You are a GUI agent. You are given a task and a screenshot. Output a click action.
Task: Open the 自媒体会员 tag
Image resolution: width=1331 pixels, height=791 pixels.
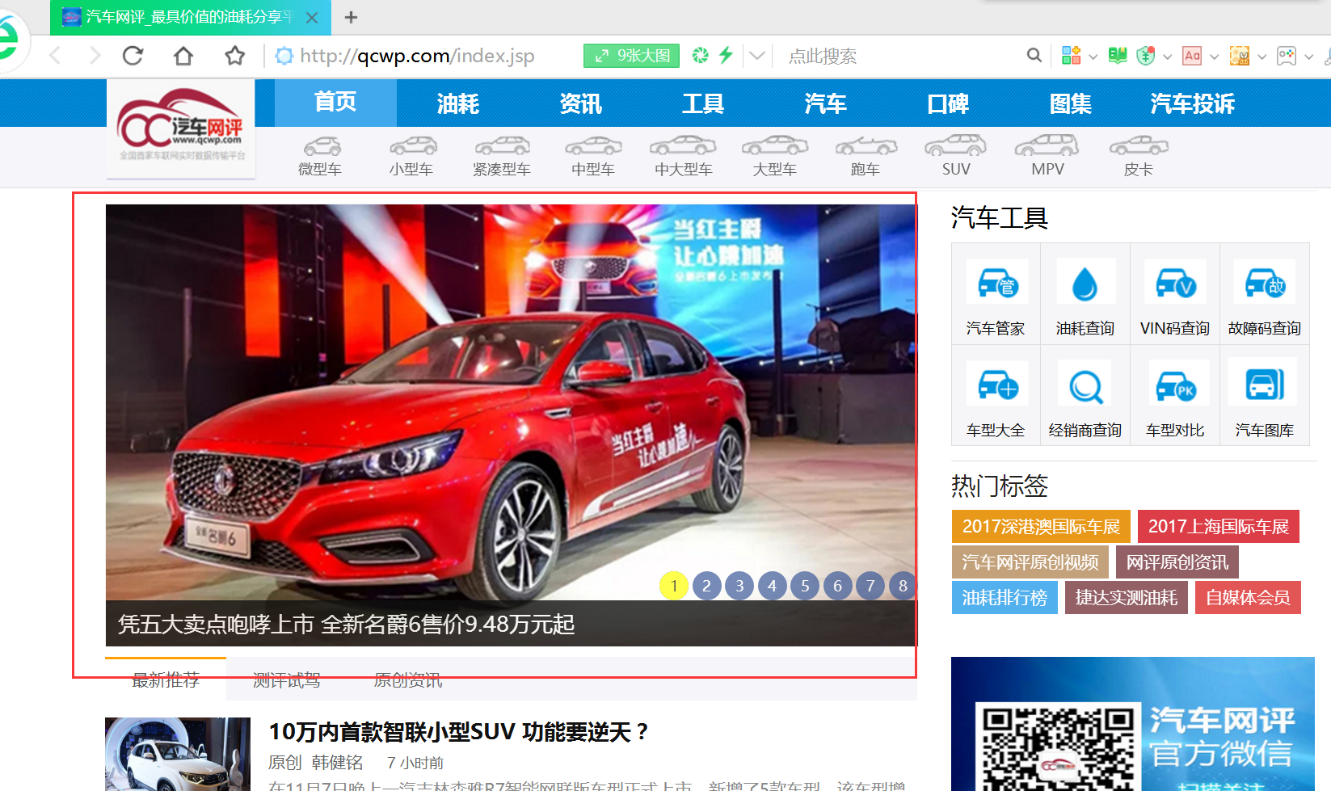coord(1248,598)
